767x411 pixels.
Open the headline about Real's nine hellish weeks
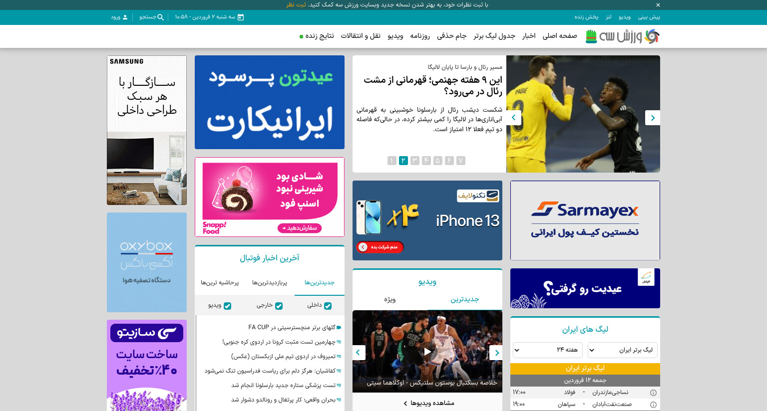pos(433,85)
